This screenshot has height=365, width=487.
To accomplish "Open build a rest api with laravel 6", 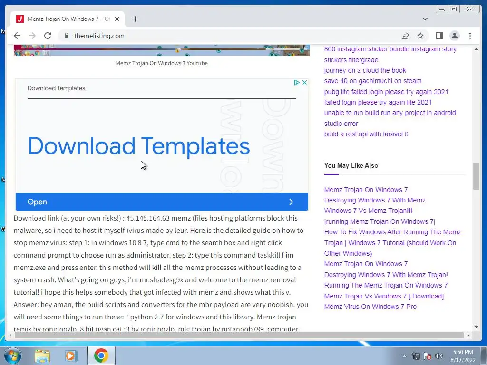I will click(366, 134).
